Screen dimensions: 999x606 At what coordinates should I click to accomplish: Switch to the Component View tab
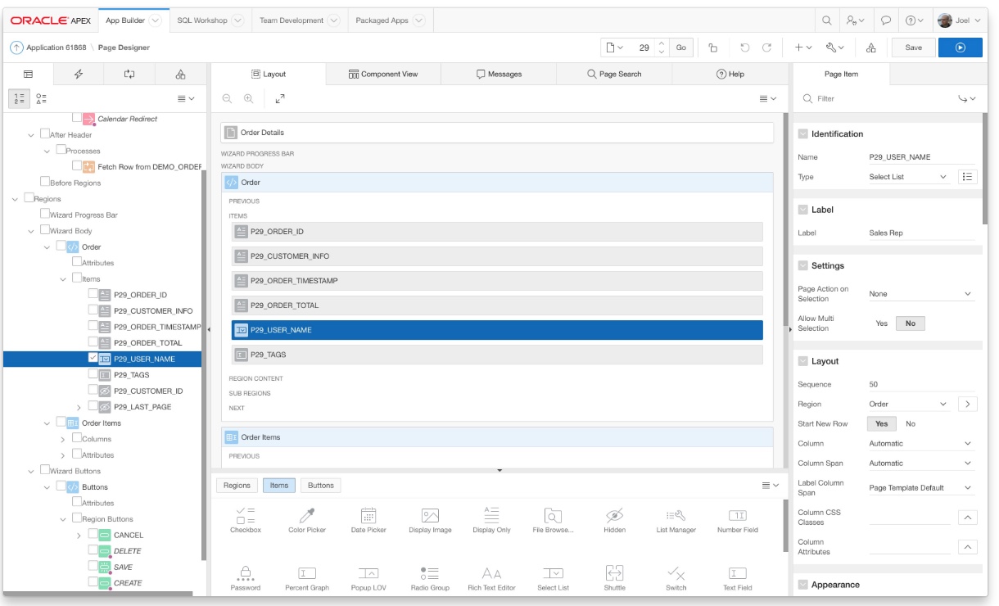pos(383,74)
